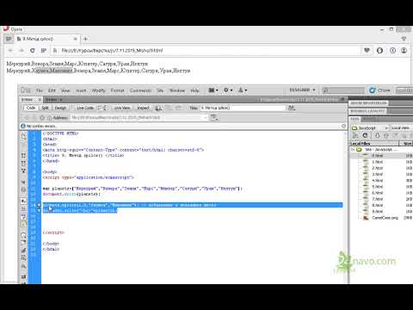
Task: Click Local Files column header
Action: 374,143
